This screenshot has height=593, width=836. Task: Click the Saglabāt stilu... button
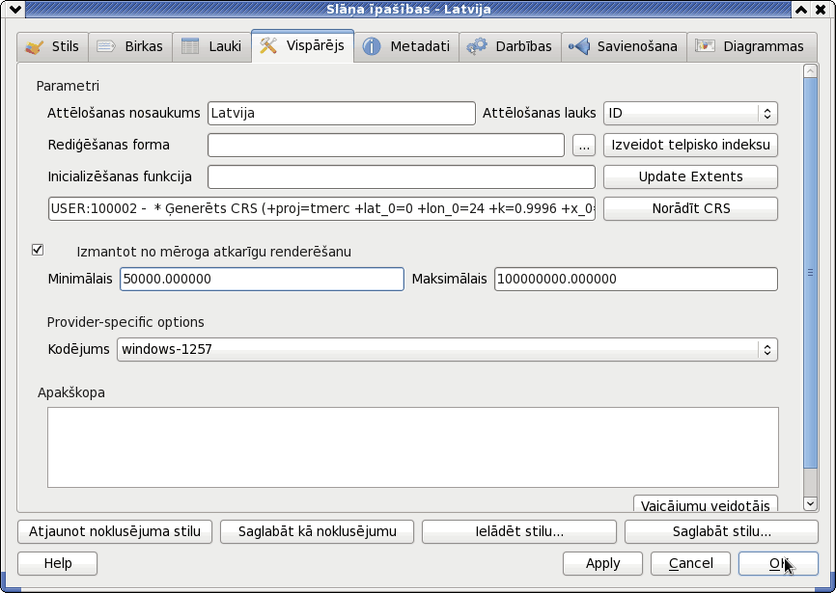click(x=721, y=532)
